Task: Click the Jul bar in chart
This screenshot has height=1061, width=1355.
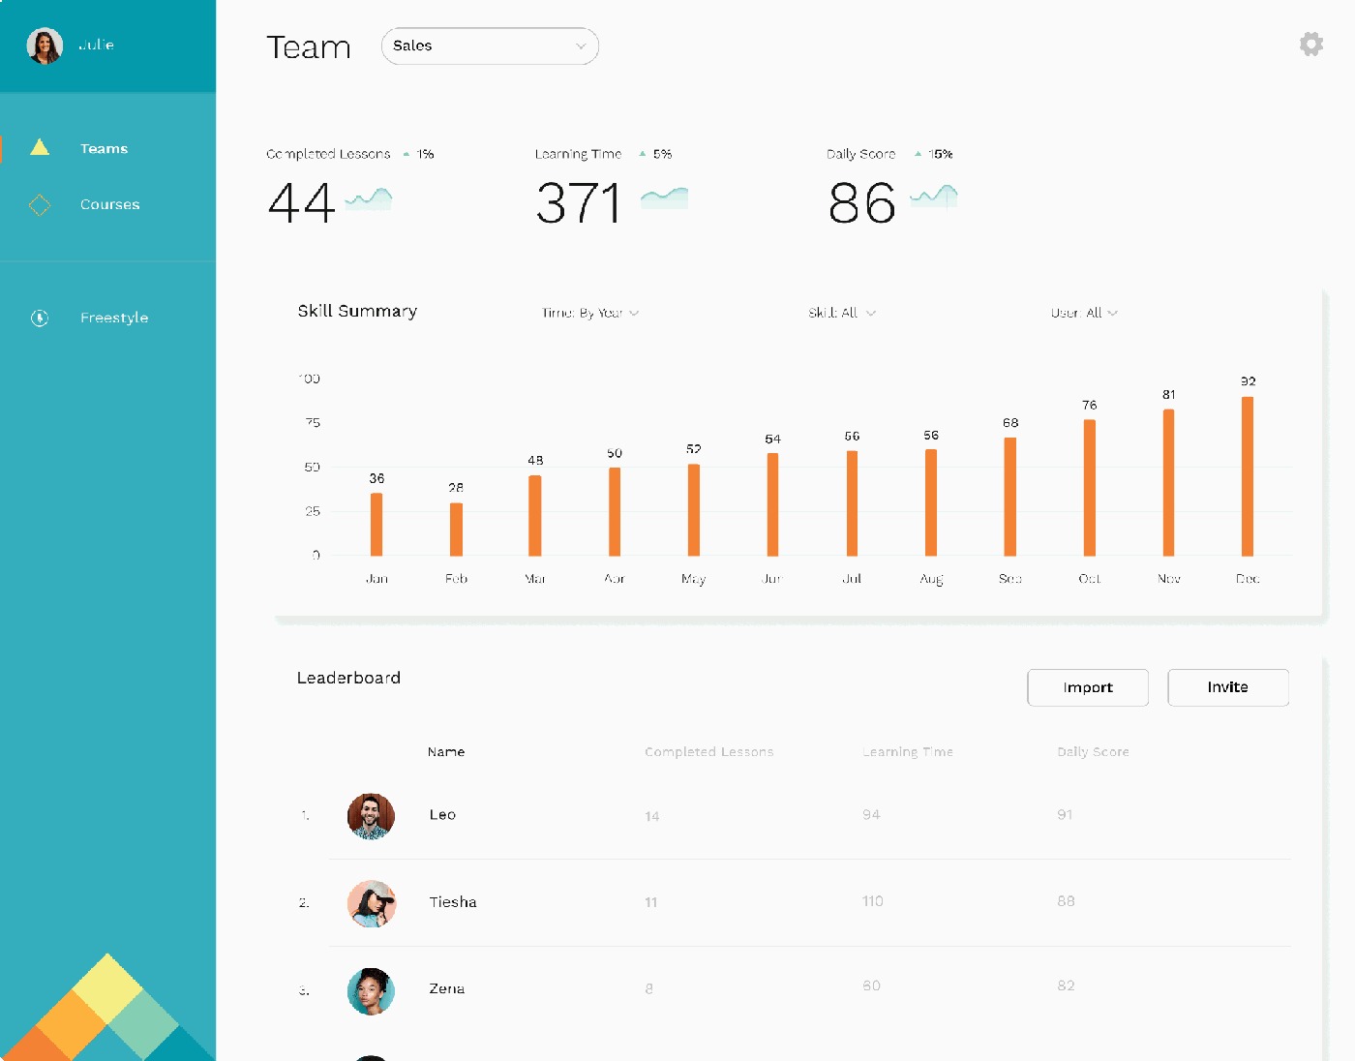Action: click(x=852, y=503)
